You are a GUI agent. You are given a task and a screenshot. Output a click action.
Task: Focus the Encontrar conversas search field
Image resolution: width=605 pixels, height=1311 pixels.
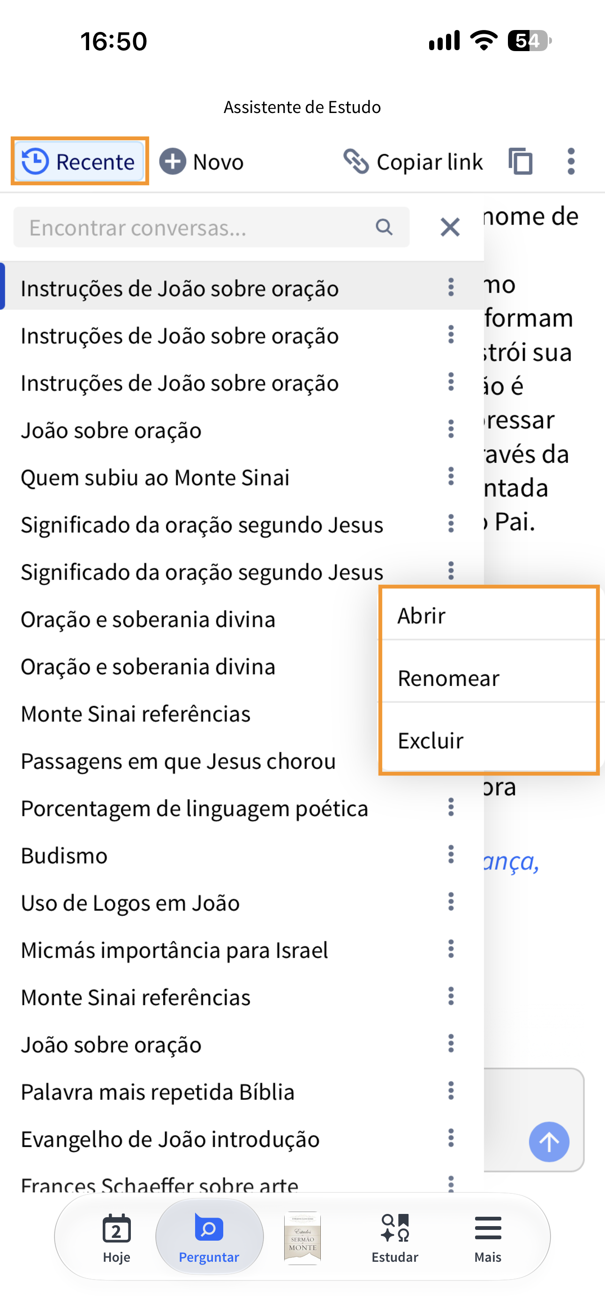pyautogui.click(x=212, y=227)
